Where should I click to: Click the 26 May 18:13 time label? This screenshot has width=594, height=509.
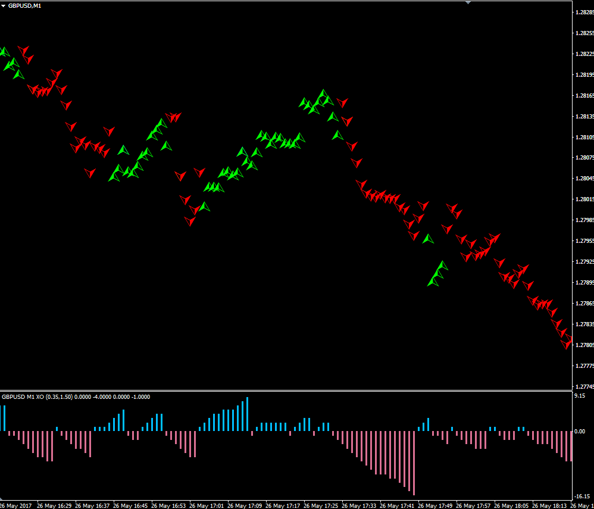[550, 506]
